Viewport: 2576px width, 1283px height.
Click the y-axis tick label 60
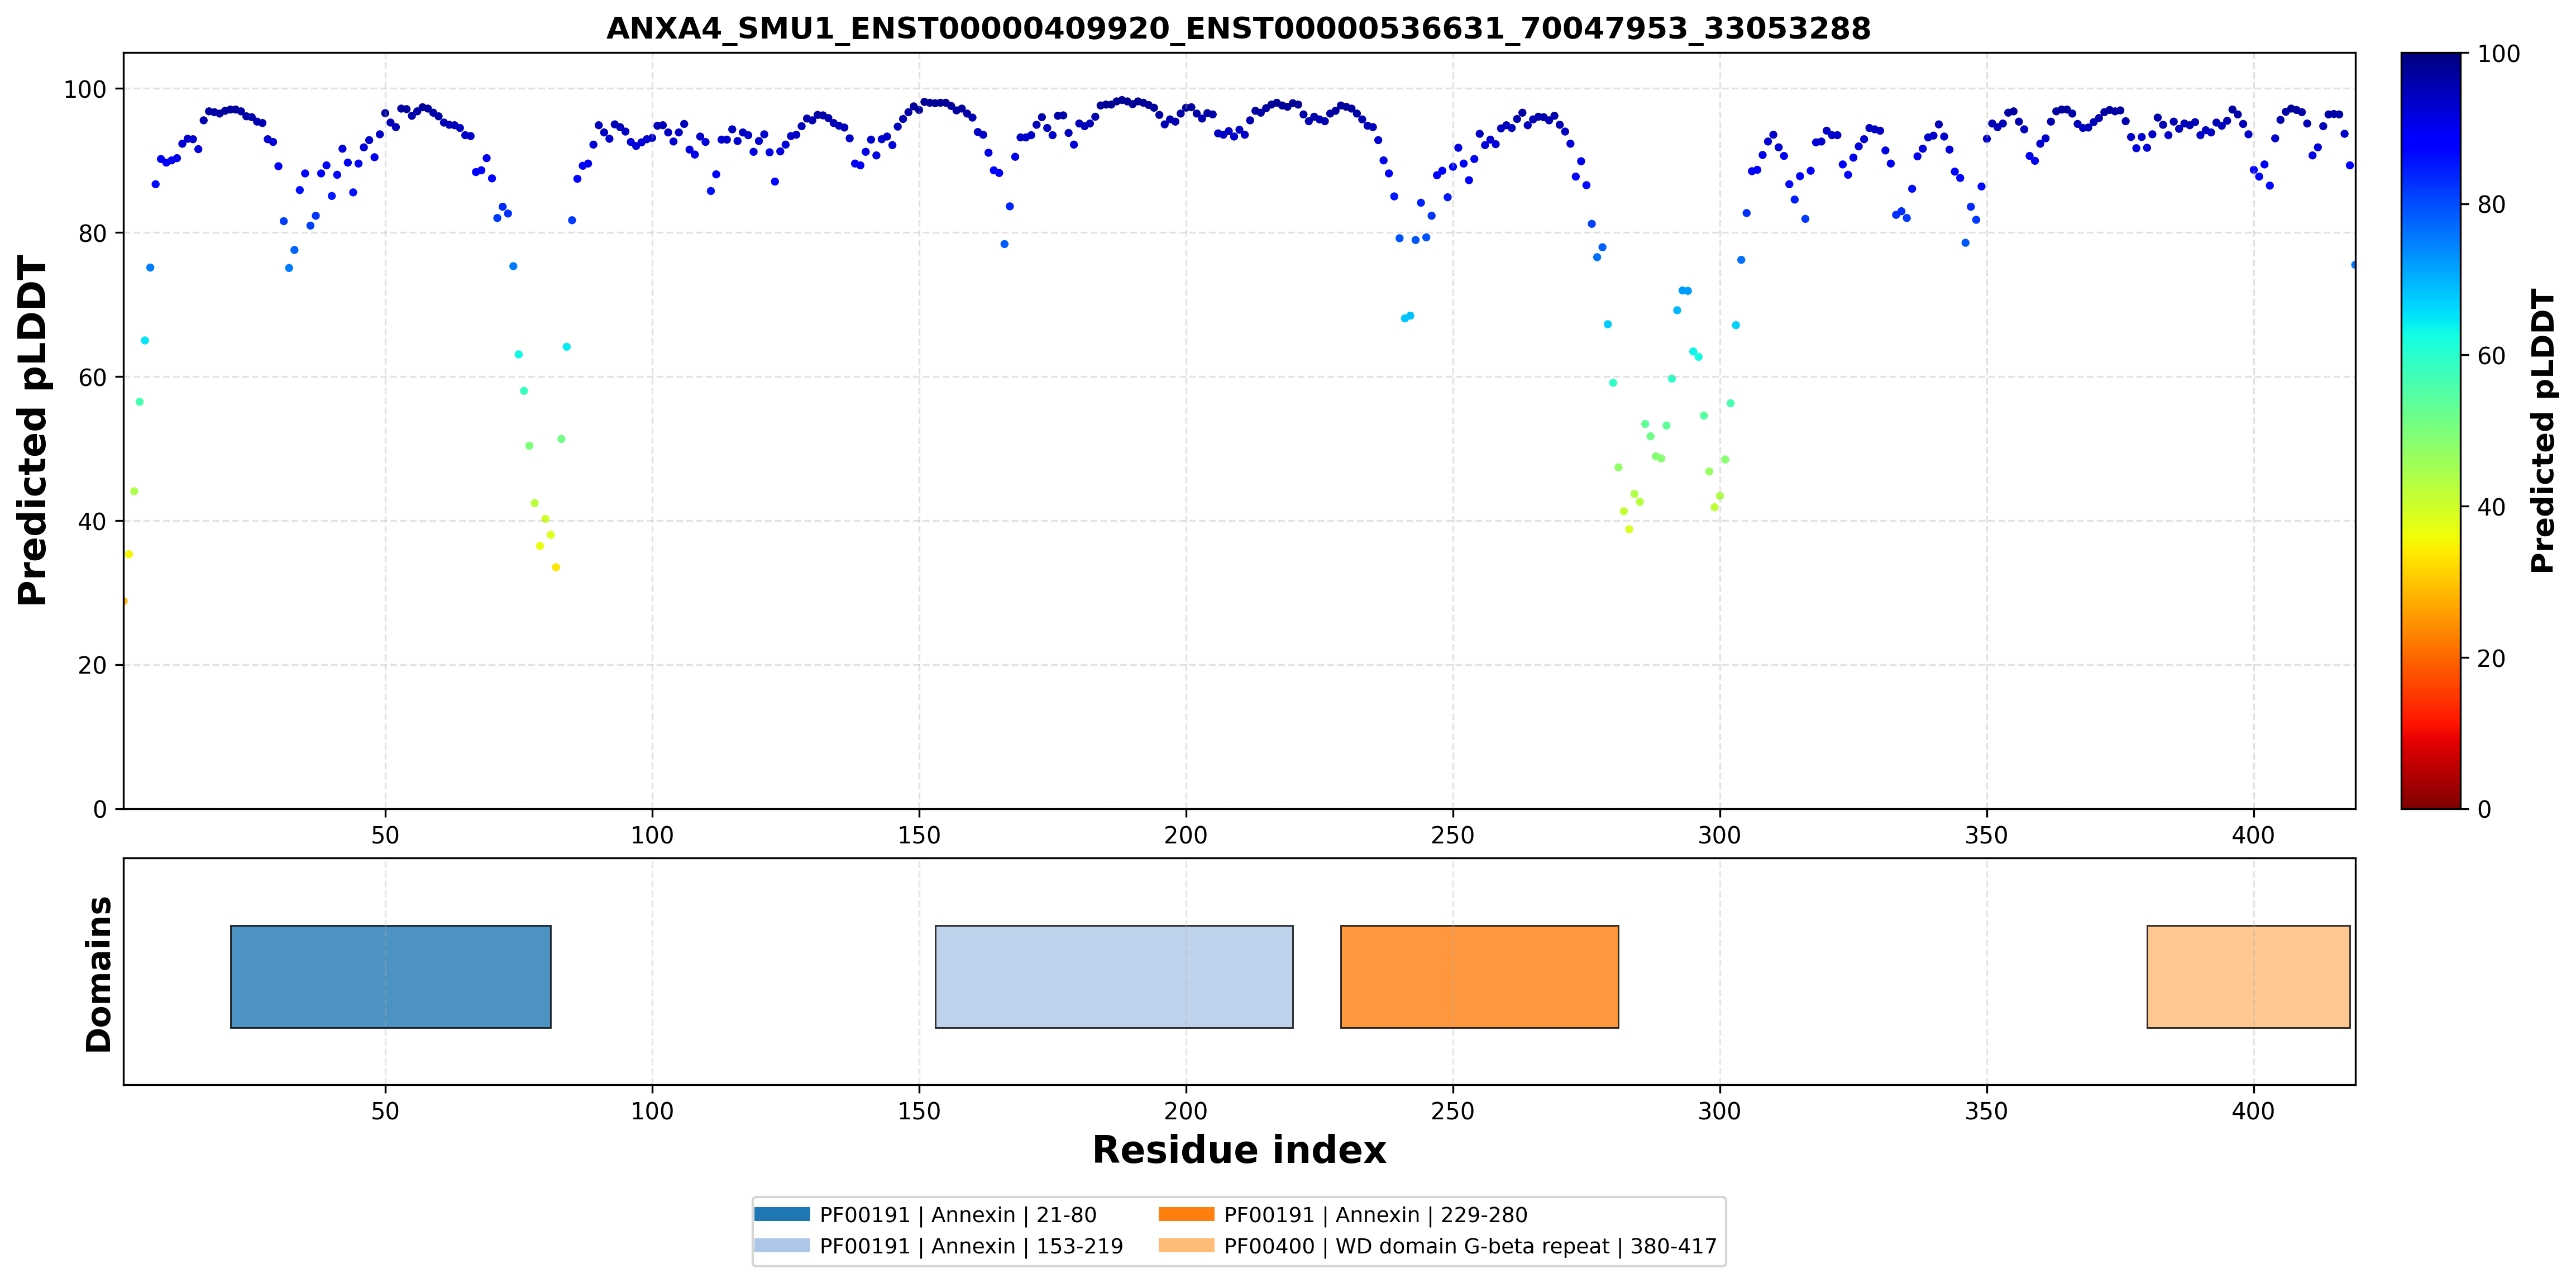tap(92, 378)
